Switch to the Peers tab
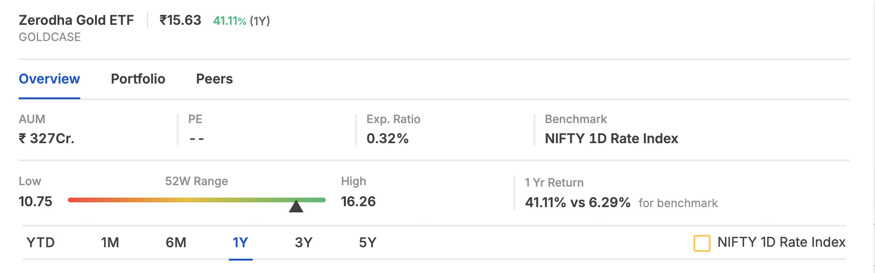Viewport: 875px width, 273px height. 214,79
